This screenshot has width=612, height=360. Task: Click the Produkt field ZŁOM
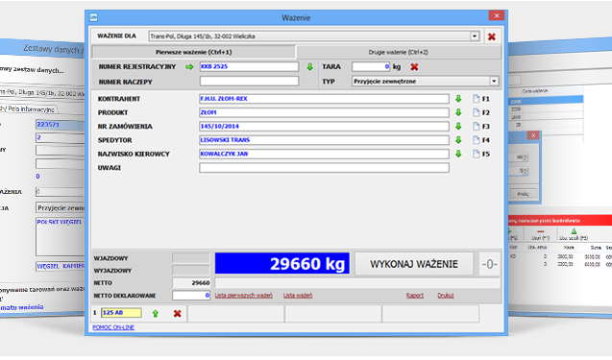tap(324, 112)
